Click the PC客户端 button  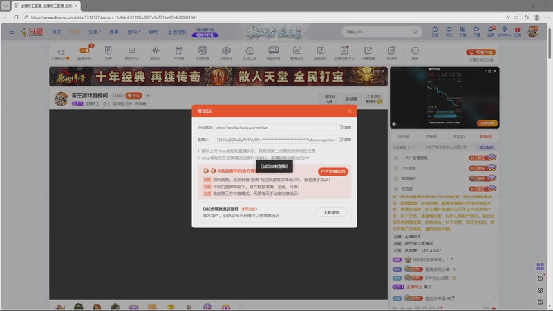[x=481, y=53]
